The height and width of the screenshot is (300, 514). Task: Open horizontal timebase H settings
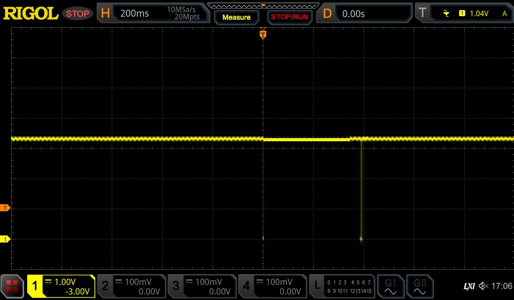coord(105,13)
